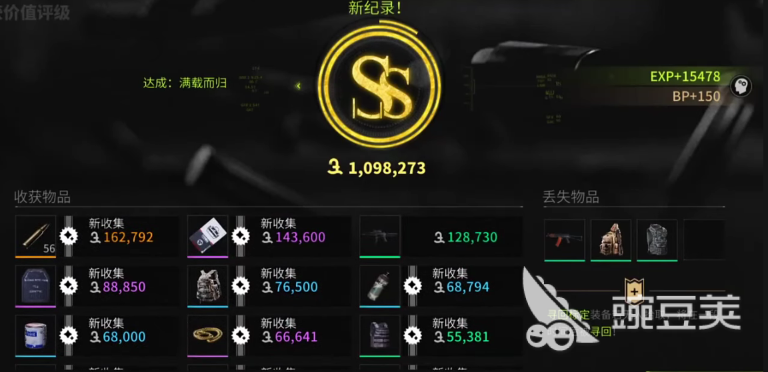
Task: Click the lost gray vest thumbnail
Action: (x=657, y=240)
